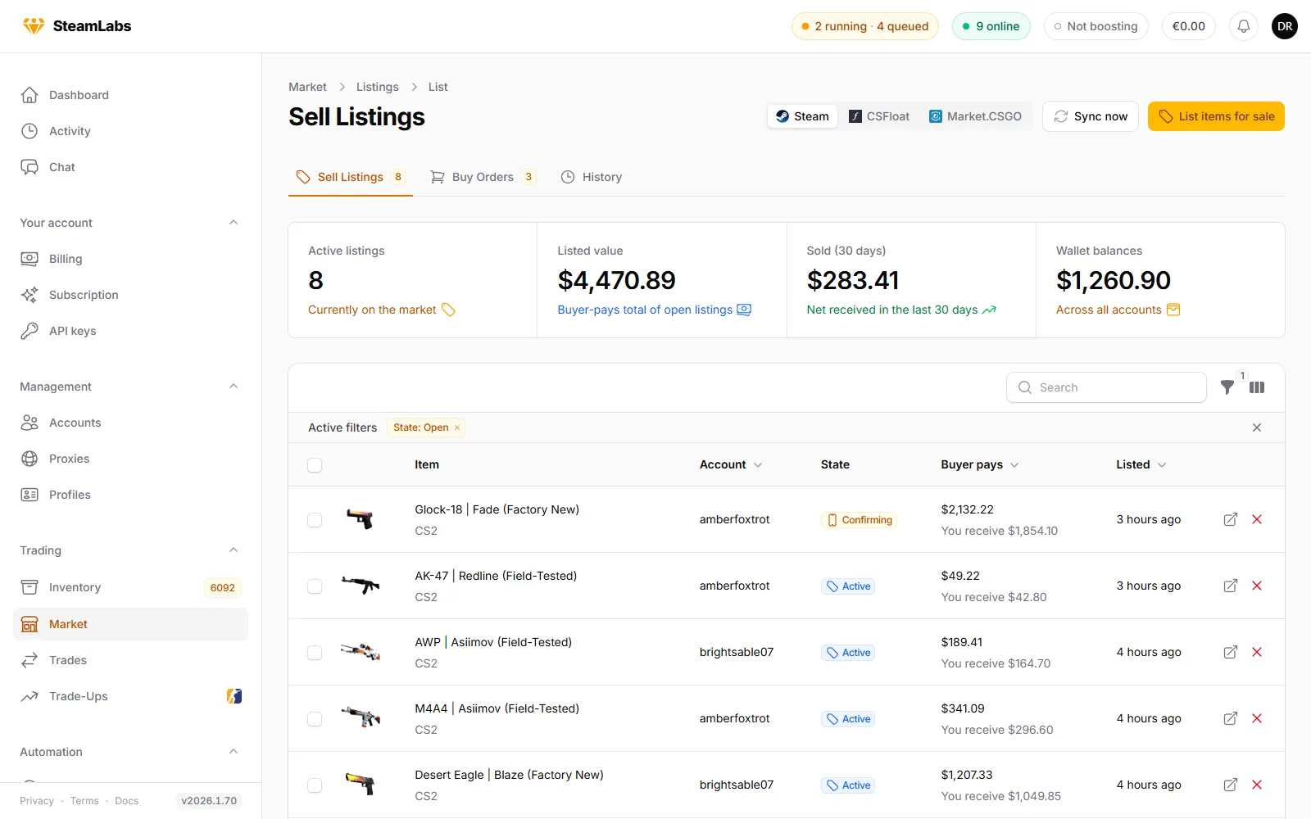Viewport: 1311px width, 819px height.
Task: Open the Docs footer link
Action: coord(126,801)
